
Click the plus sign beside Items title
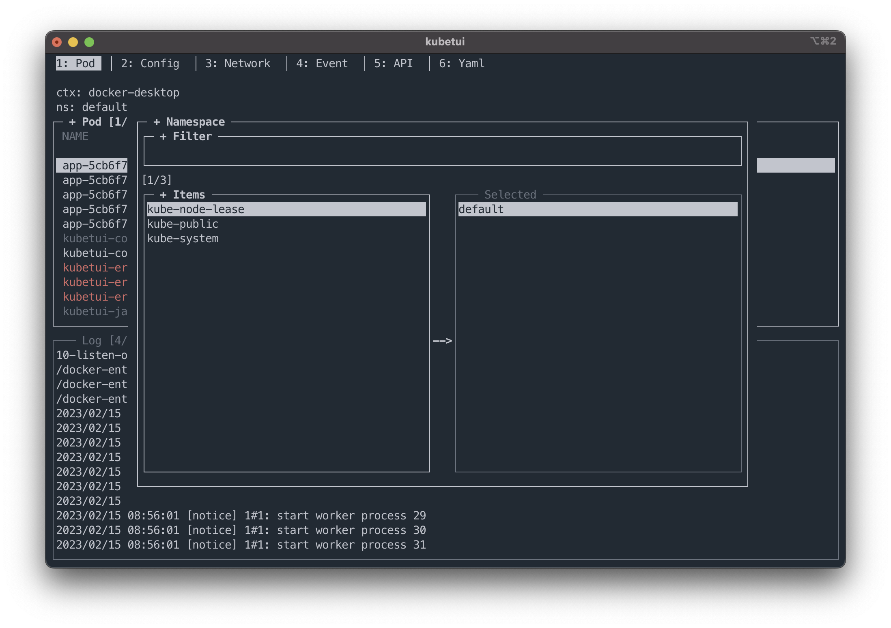(x=163, y=195)
